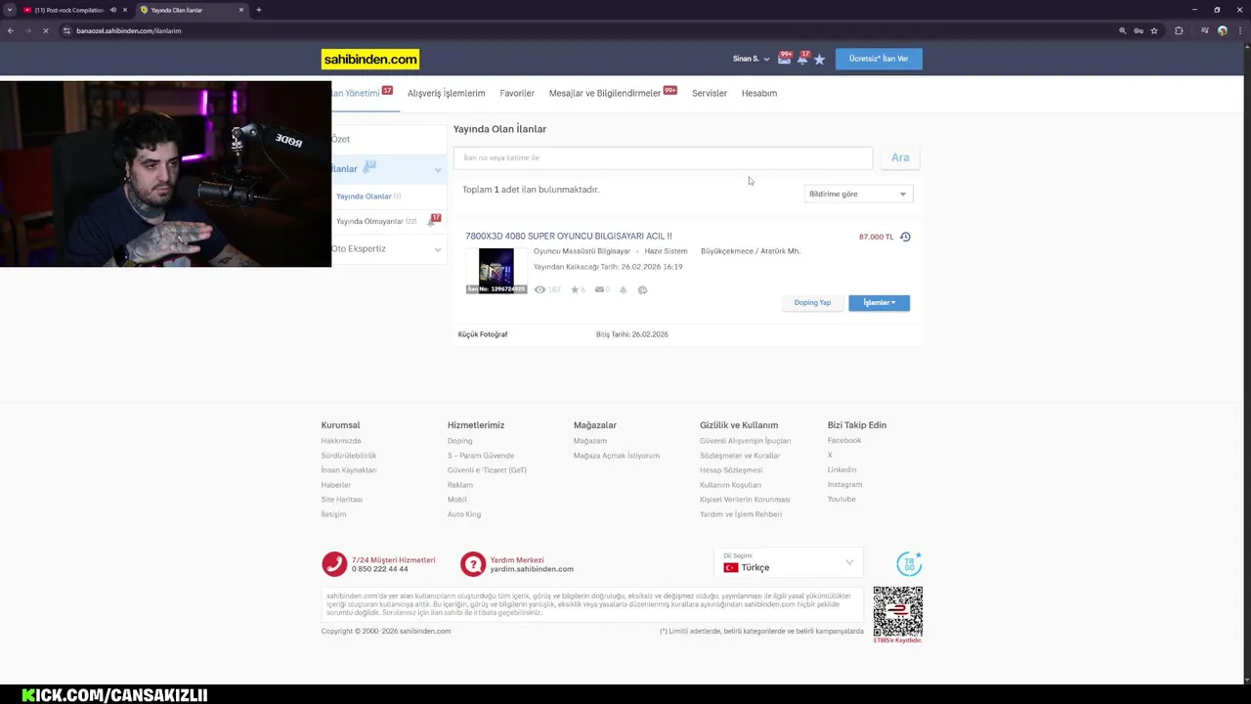Viewport: 1251px width, 704px height.
Task: Open the Hesabım tab
Action: pos(759,93)
